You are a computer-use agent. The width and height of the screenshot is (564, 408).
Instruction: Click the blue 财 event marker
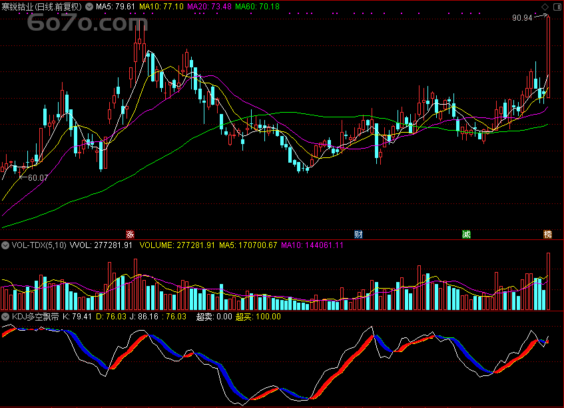(358, 235)
